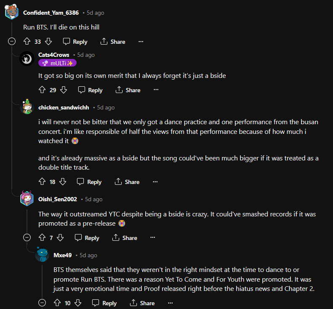This screenshot has width=333, height=309.
Task: Upvote Confident_Yam_6386's Run BTS comment
Action: click(27, 42)
